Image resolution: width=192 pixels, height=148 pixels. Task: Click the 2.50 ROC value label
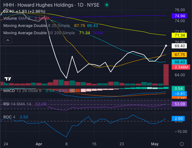(x=178, y=119)
